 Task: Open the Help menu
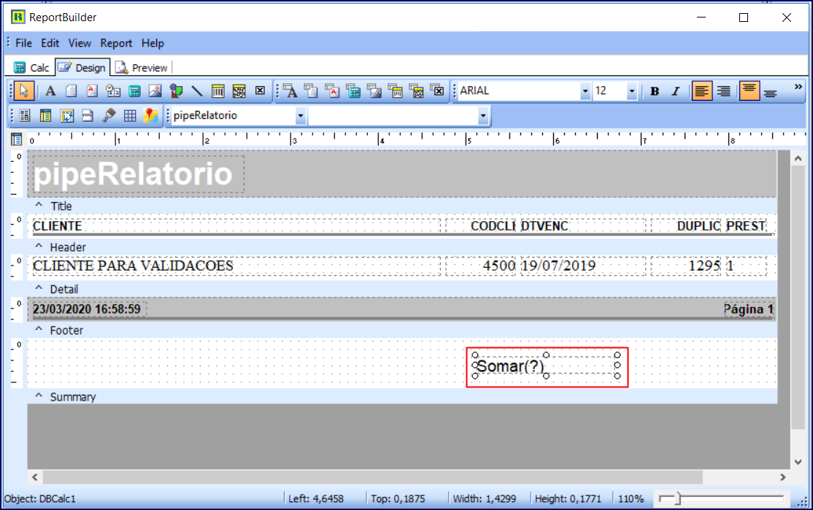tap(153, 43)
